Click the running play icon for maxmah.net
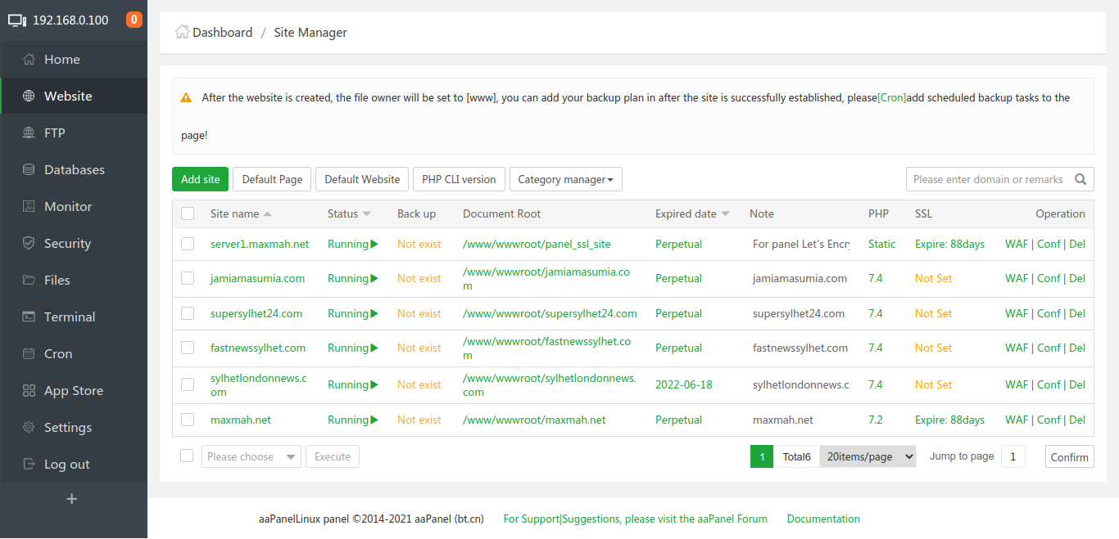 click(x=374, y=420)
